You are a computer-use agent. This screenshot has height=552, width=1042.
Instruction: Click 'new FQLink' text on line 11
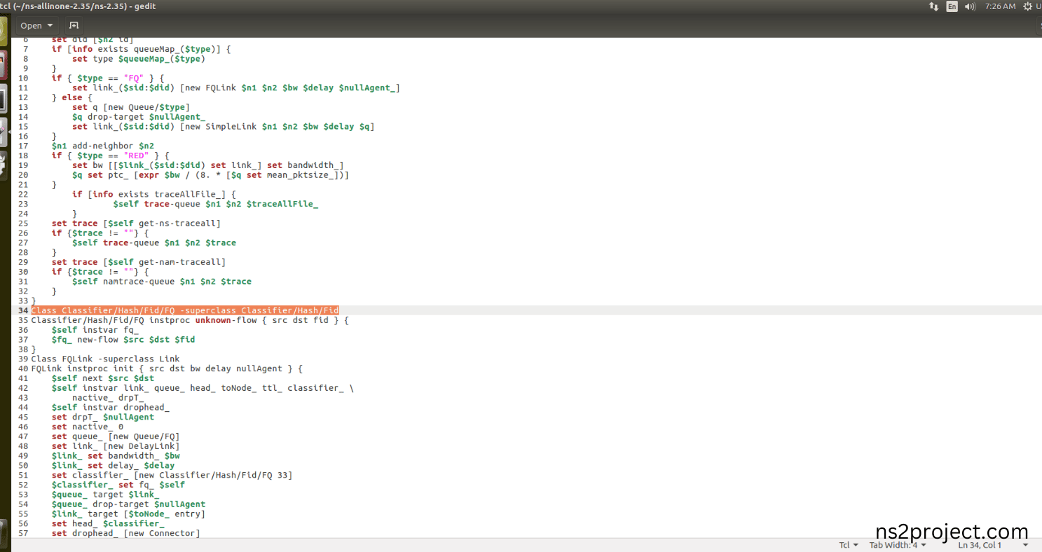point(210,88)
